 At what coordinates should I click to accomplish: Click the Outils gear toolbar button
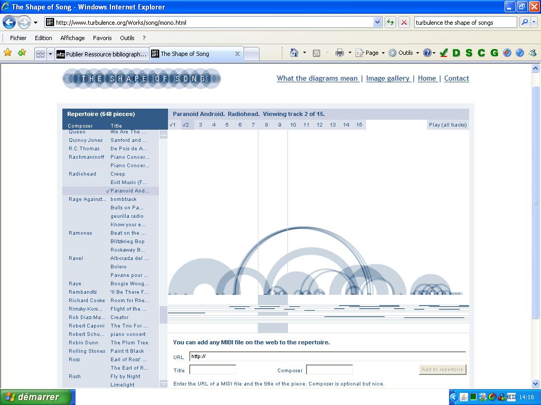pyautogui.click(x=400, y=53)
